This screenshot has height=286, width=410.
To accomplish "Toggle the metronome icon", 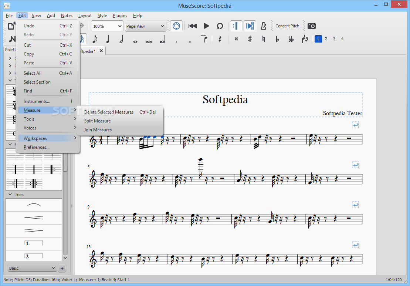I will pos(264,26).
